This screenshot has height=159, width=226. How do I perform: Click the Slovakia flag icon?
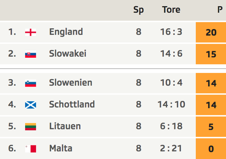coord(31,54)
